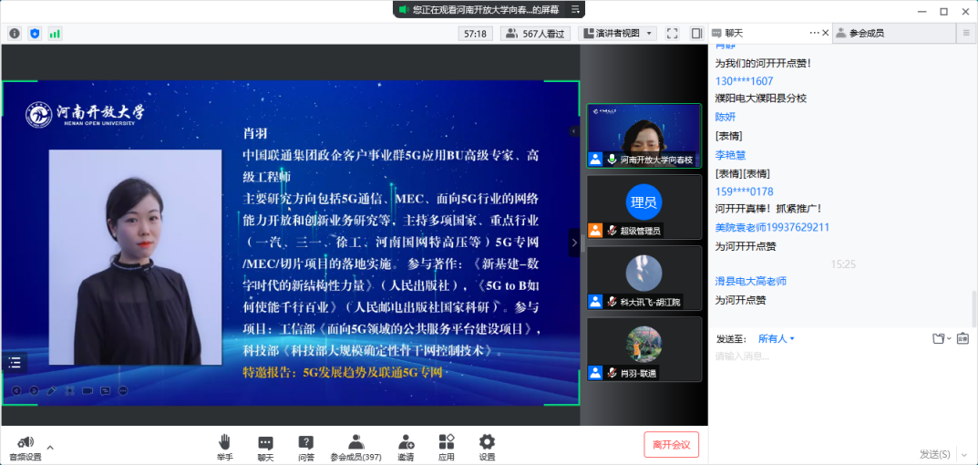Open 参会成员(397) participant list

(356, 448)
